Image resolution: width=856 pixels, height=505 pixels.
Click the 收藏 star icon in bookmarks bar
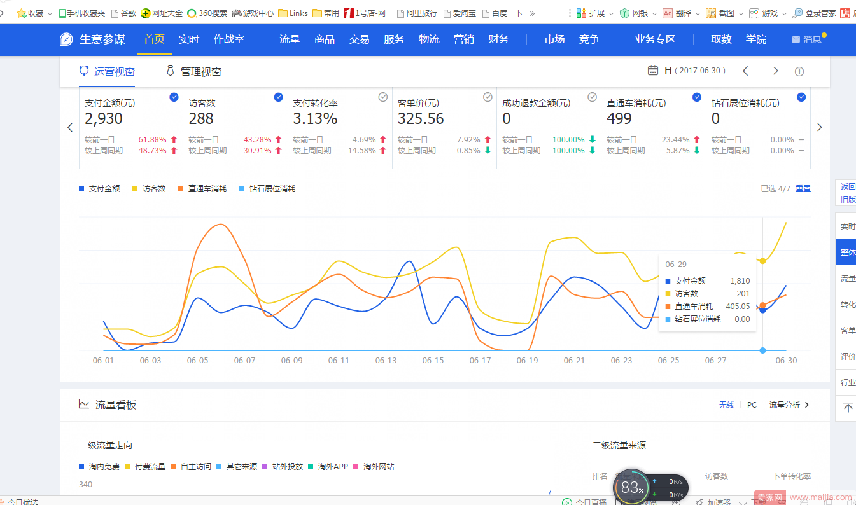coord(21,13)
